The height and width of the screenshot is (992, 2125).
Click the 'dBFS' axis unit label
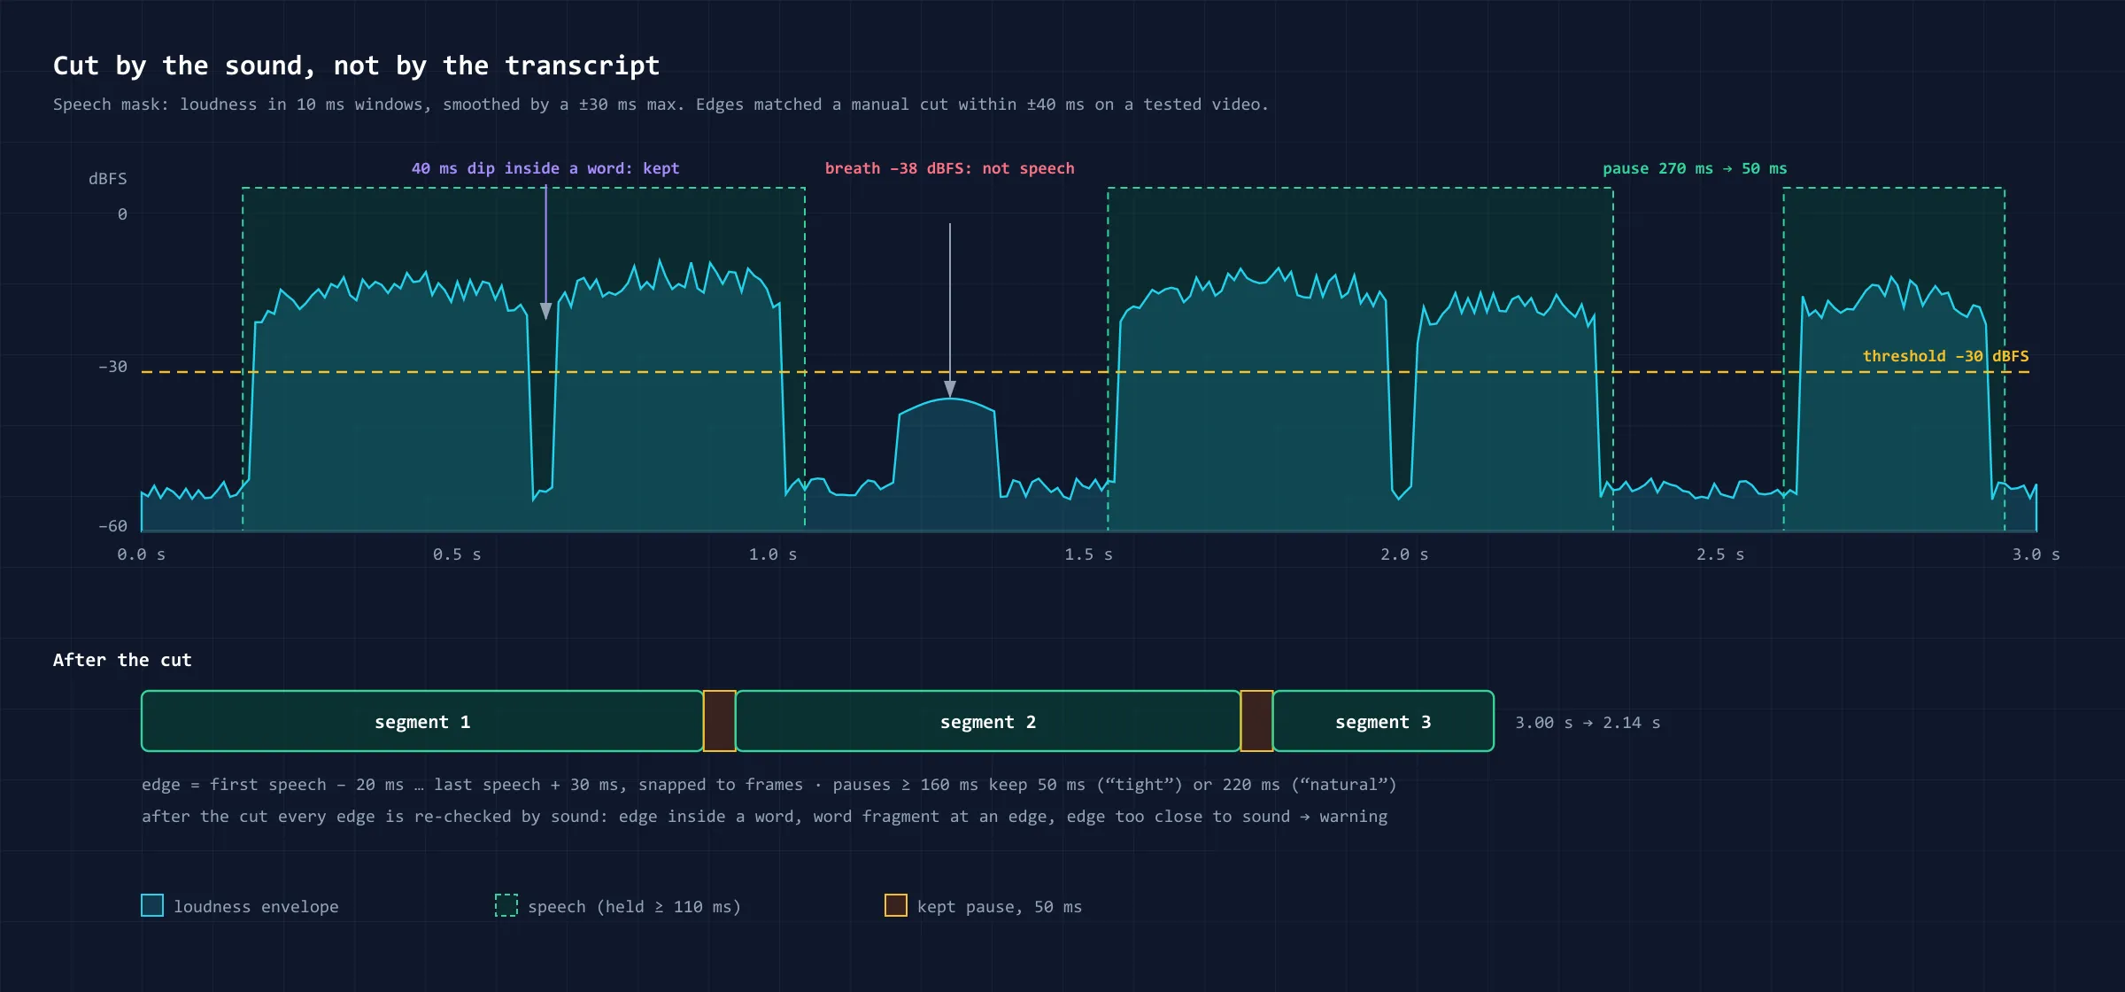[108, 179]
